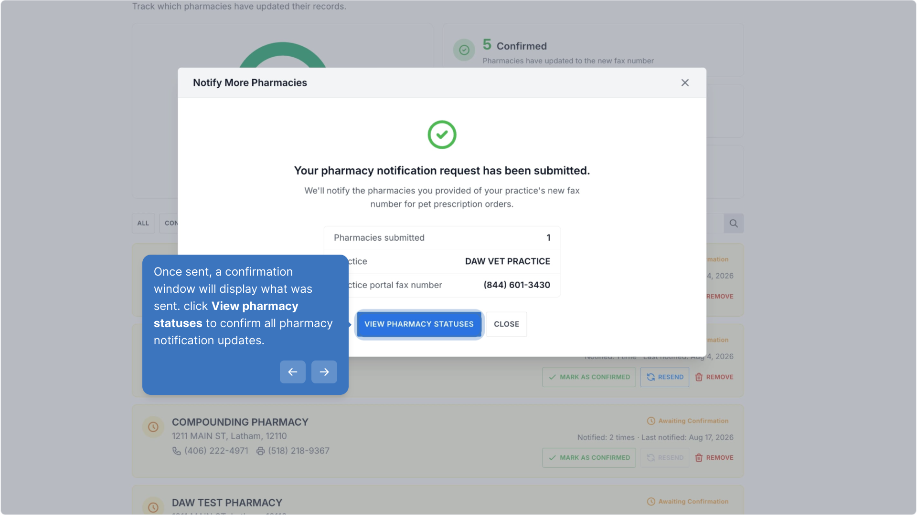Close the Notify More Pharmacies dialog
Image resolution: width=917 pixels, height=515 pixels.
click(x=685, y=83)
